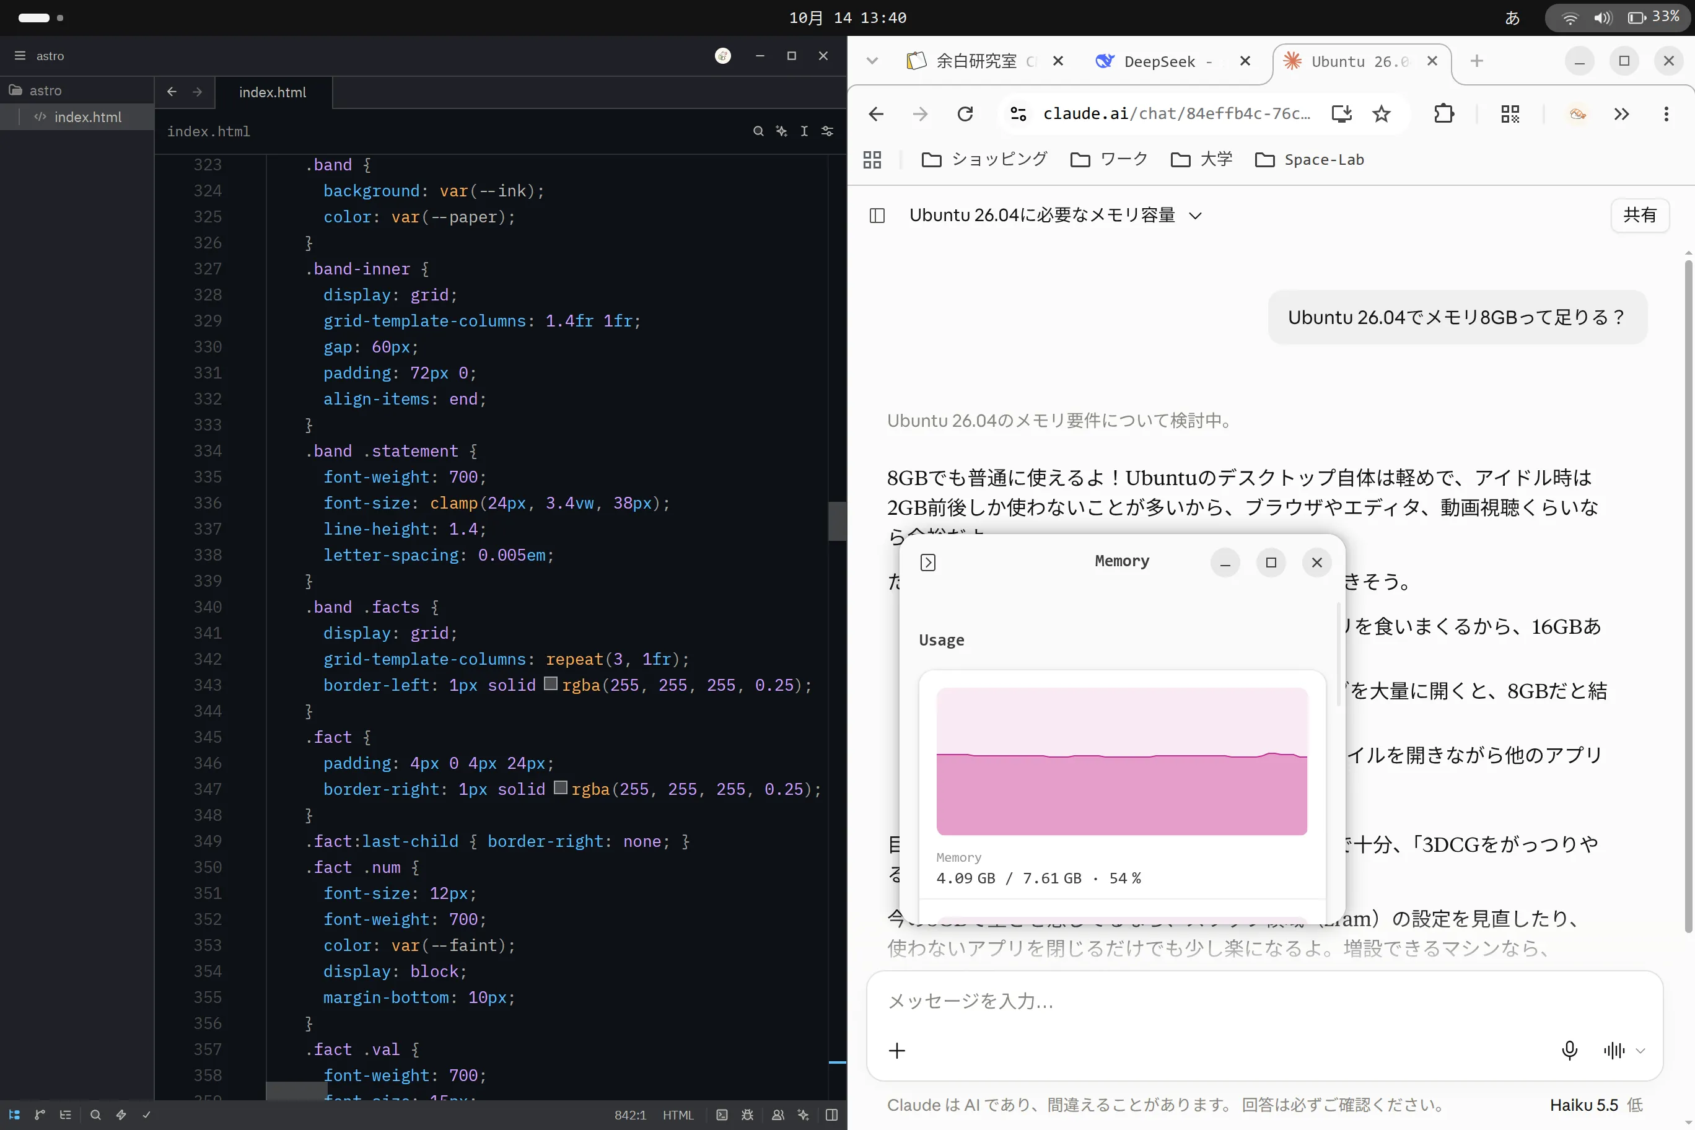Screen dimensions: 1695x1130
Task: Open the browser extensions puzzle icon
Action: (x=1443, y=114)
